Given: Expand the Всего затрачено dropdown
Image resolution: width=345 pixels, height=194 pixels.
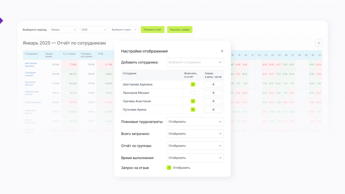Looking at the screenshot, I should [195, 134].
